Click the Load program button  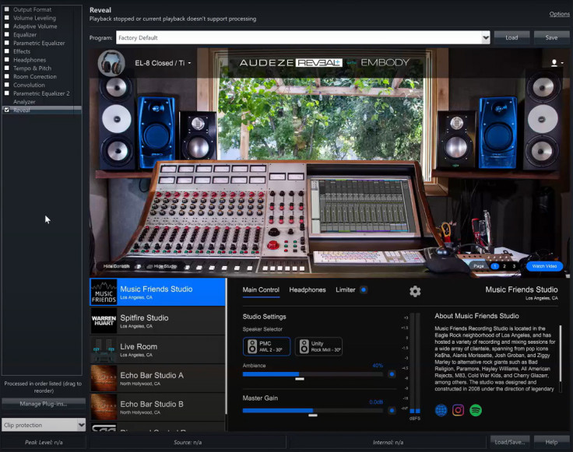[511, 37]
